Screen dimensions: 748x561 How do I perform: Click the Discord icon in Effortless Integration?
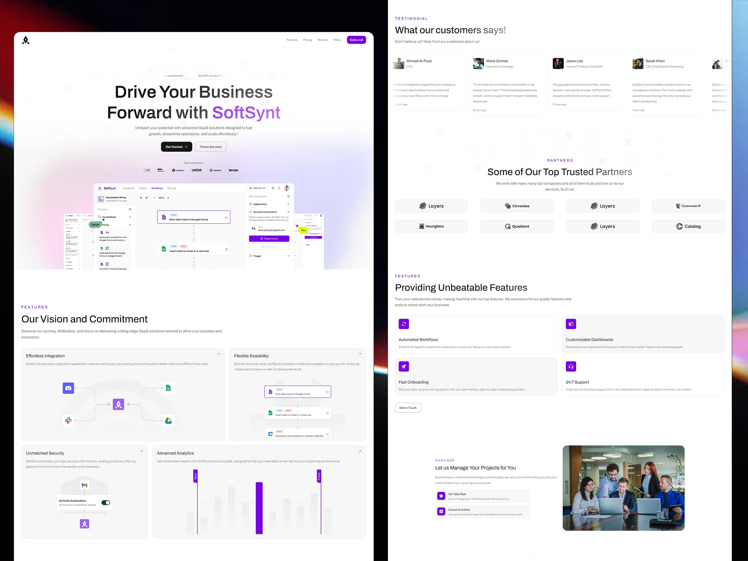coord(68,388)
